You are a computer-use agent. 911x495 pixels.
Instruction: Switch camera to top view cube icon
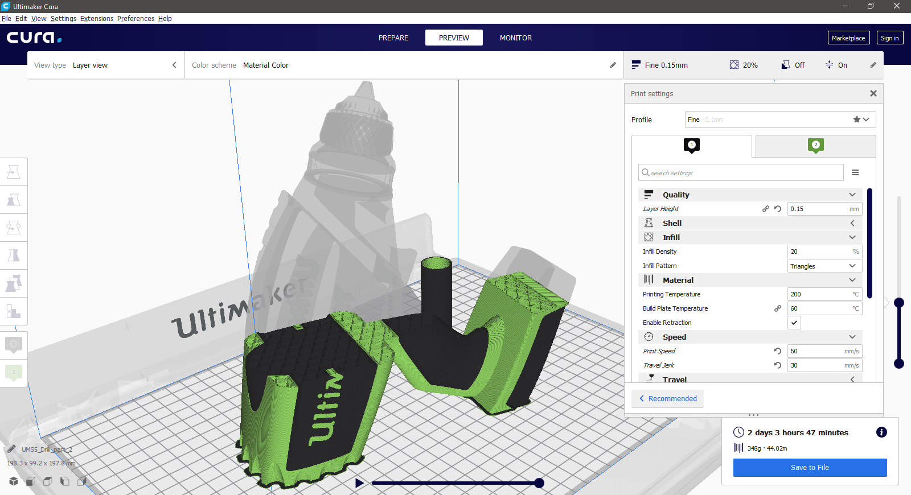tap(48, 481)
